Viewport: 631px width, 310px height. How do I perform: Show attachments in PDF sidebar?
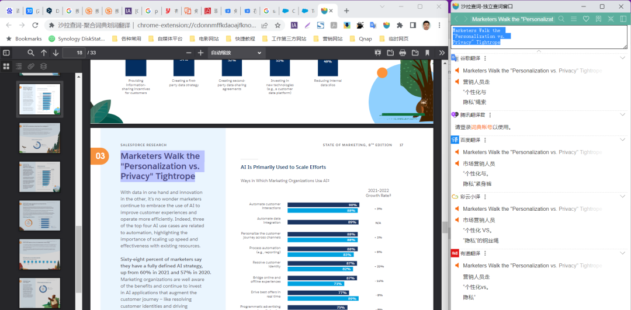[31, 67]
